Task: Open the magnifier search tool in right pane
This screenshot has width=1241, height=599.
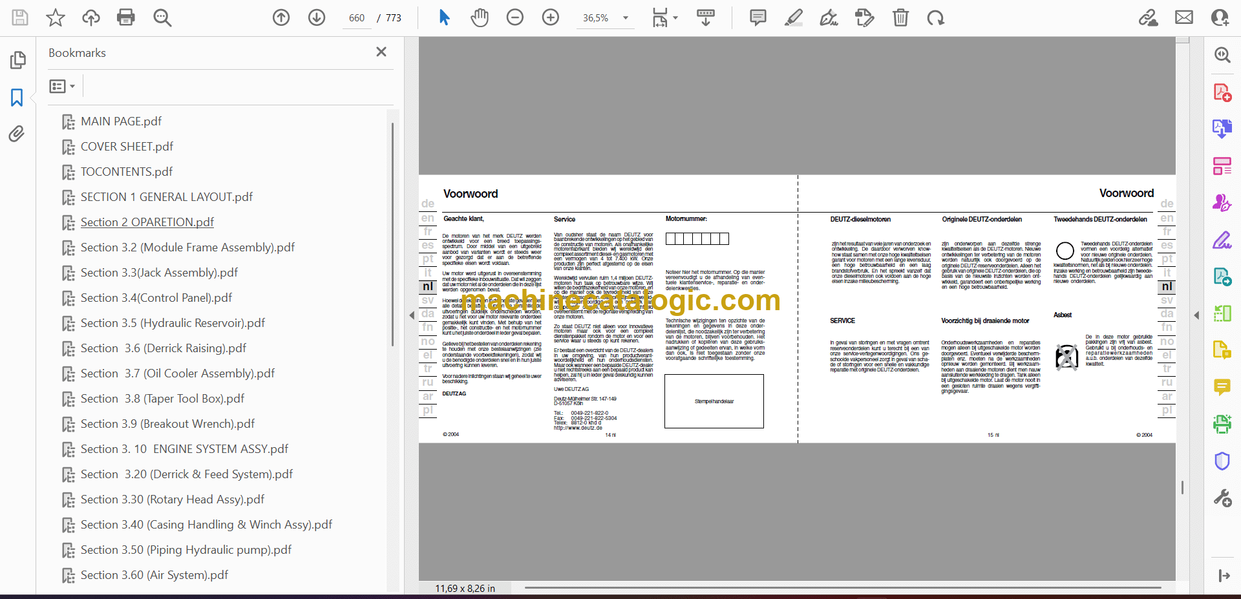Action: (1222, 55)
